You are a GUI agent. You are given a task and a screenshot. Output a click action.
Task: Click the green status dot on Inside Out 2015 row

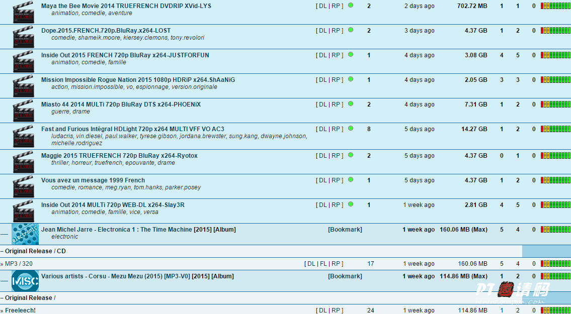(x=351, y=55)
